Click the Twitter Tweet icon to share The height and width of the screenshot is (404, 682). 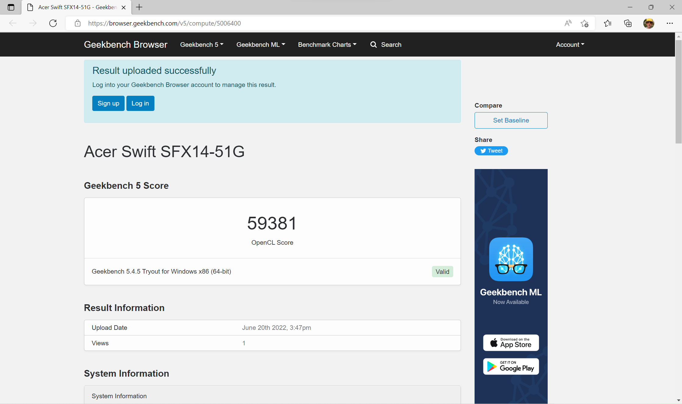coord(490,150)
